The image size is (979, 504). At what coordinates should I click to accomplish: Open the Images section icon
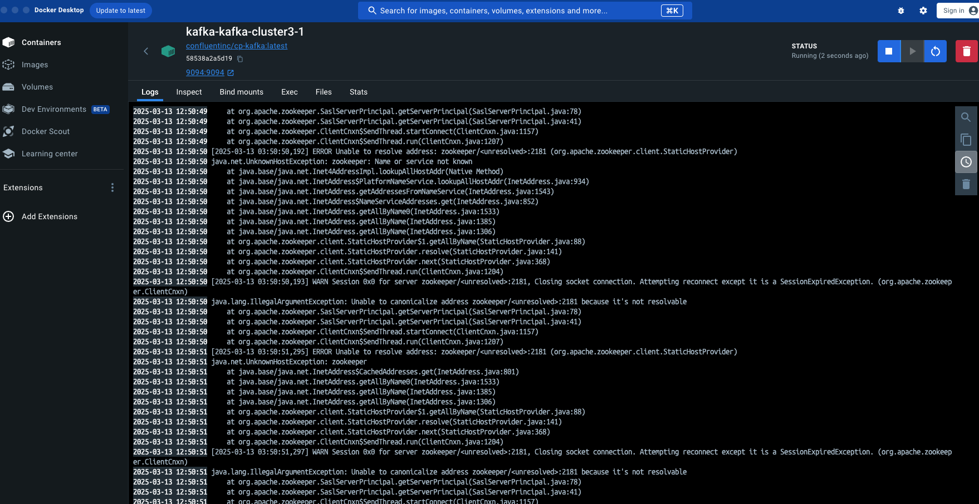(8, 65)
